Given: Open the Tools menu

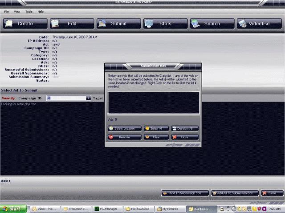Looking at the screenshot, I should [29, 12].
